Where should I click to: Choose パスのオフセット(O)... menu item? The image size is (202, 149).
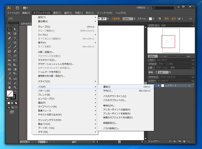coord(126,100)
